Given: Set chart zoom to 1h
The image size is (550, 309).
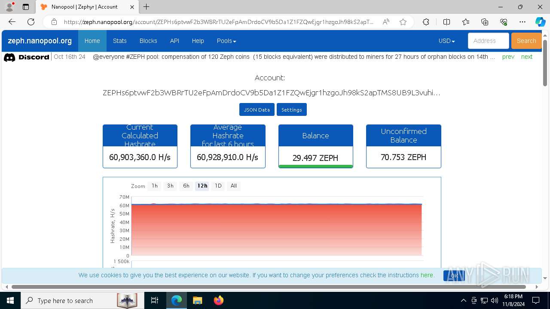Looking at the screenshot, I should coord(155,186).
